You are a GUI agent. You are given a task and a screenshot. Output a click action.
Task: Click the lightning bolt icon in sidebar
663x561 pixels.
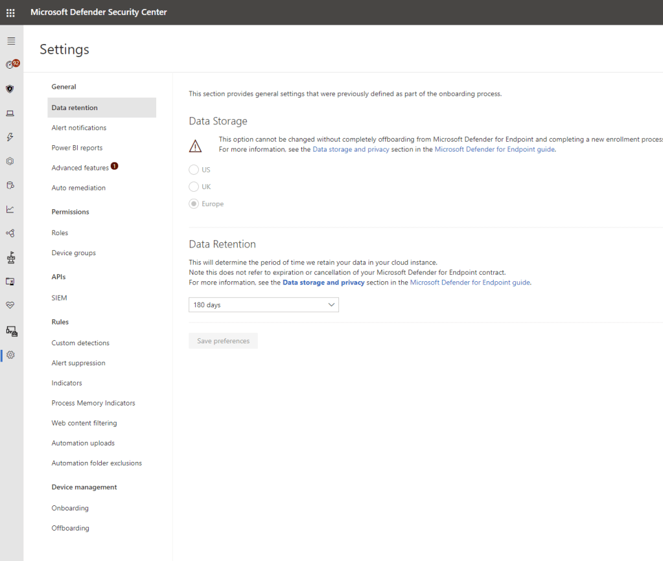click(10, 137)
